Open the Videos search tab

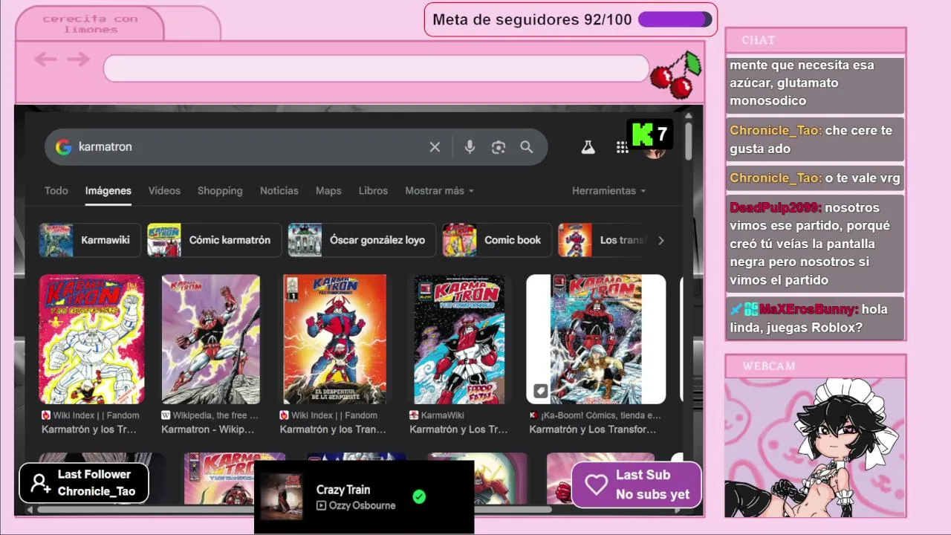[164, 191]
